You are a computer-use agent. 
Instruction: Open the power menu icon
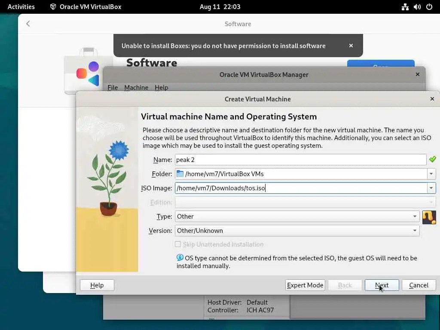pos(429,7)
